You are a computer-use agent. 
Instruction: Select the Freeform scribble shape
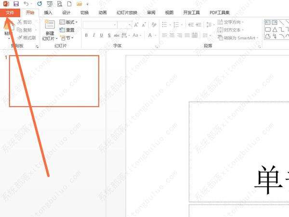[275, 36]
